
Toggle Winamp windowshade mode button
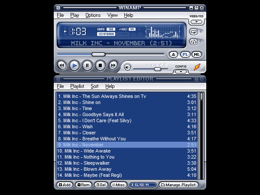tap(196, 8)
